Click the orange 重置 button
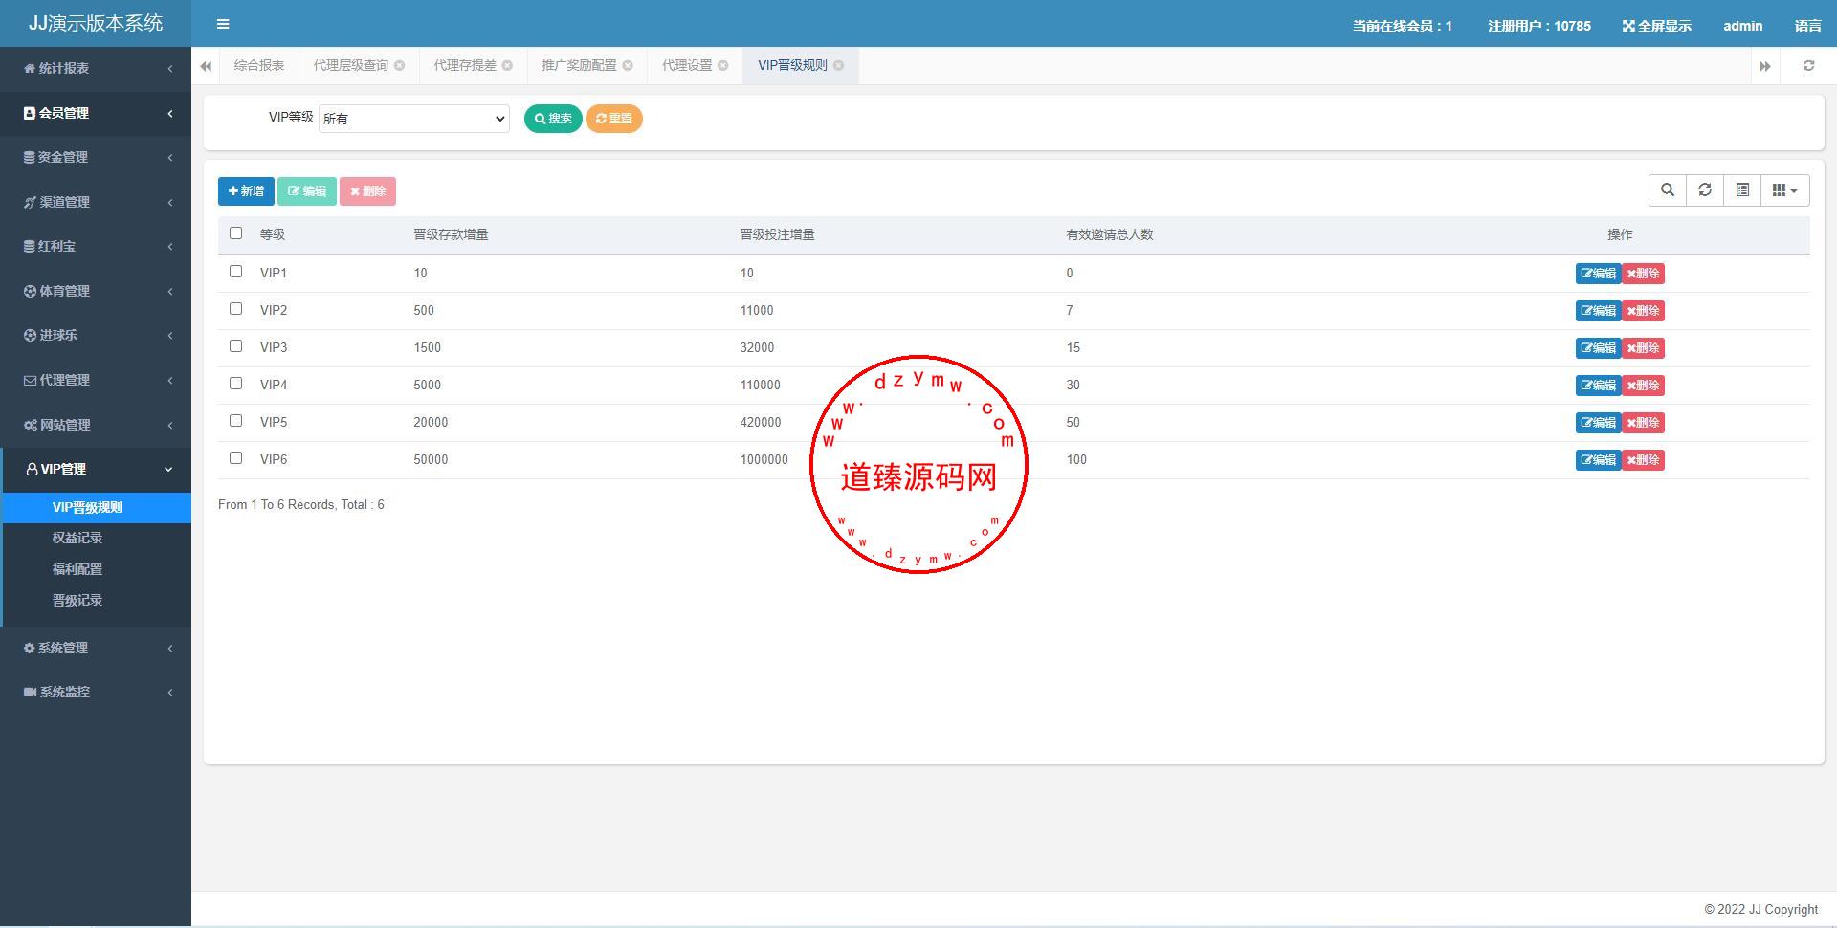The width and height of the screenshot is (1837, 928). click(x=614, y=119)
